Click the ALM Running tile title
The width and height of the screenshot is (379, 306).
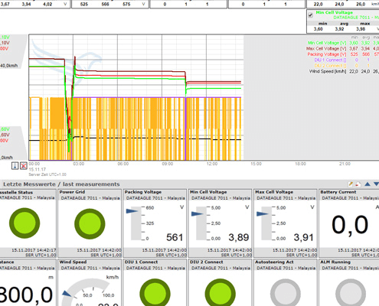(x=335, y=262)
